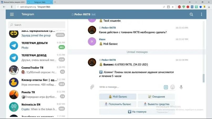Open the AdBlock ABP extension icon
This screenshot has width=212, height=119.
pyautogui.click(x=179, y=7)
